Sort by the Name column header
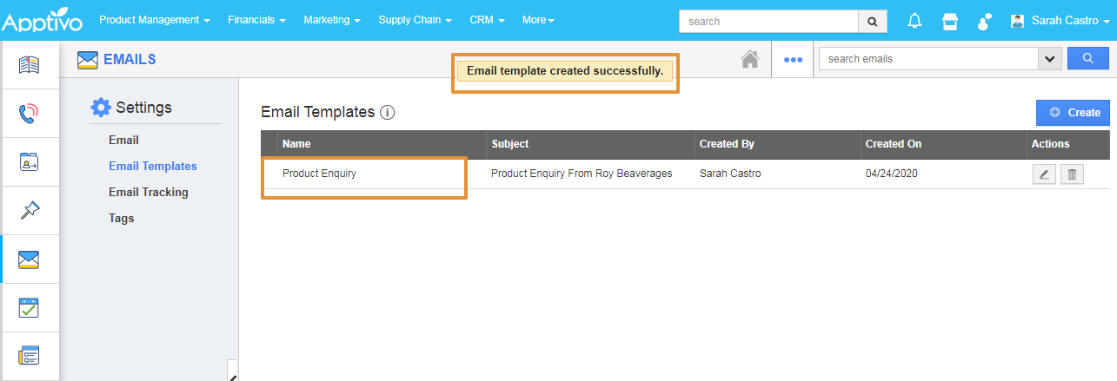 pyautogui.click(x=296, y=144)
